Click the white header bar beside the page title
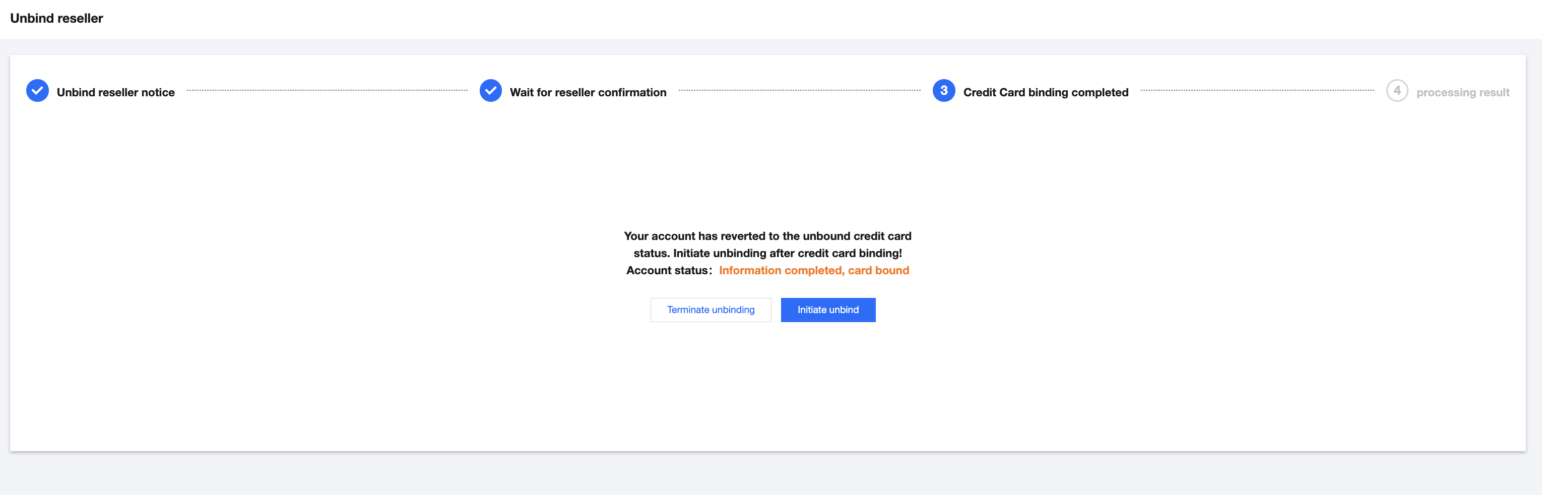This screenshot has width=1542, height=495. click(778, 19)
